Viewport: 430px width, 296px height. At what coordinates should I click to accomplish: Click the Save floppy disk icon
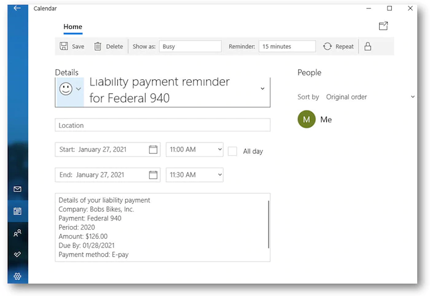coord(64,46)
